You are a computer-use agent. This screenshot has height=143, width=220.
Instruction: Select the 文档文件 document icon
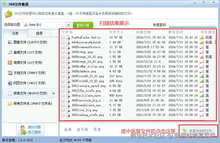click(10, 73)
